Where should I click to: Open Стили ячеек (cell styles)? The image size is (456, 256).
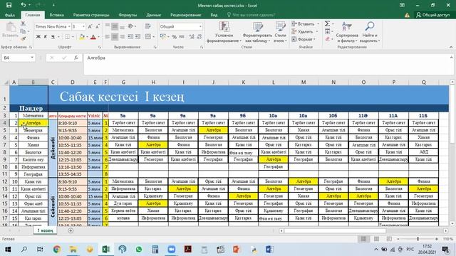coord(280,32)
